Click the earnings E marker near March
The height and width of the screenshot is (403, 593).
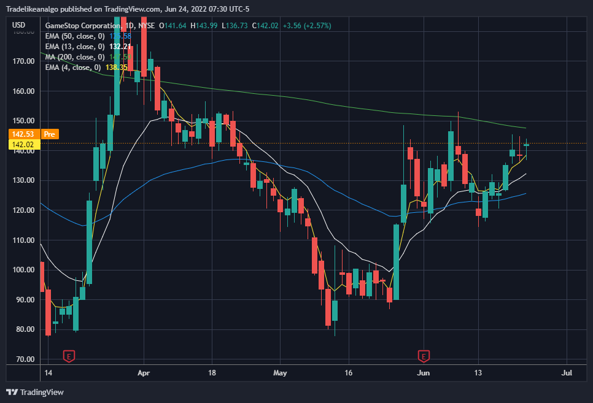coord(69,356)
